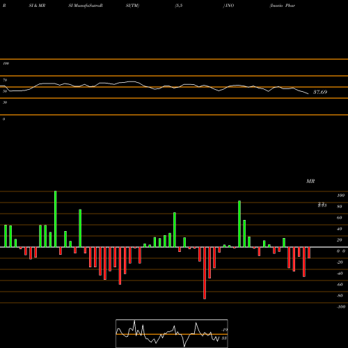This screenshot has width=348, height=348.
Task: Click the -80 label on the MR axis
Action: (x=340, y=296)
